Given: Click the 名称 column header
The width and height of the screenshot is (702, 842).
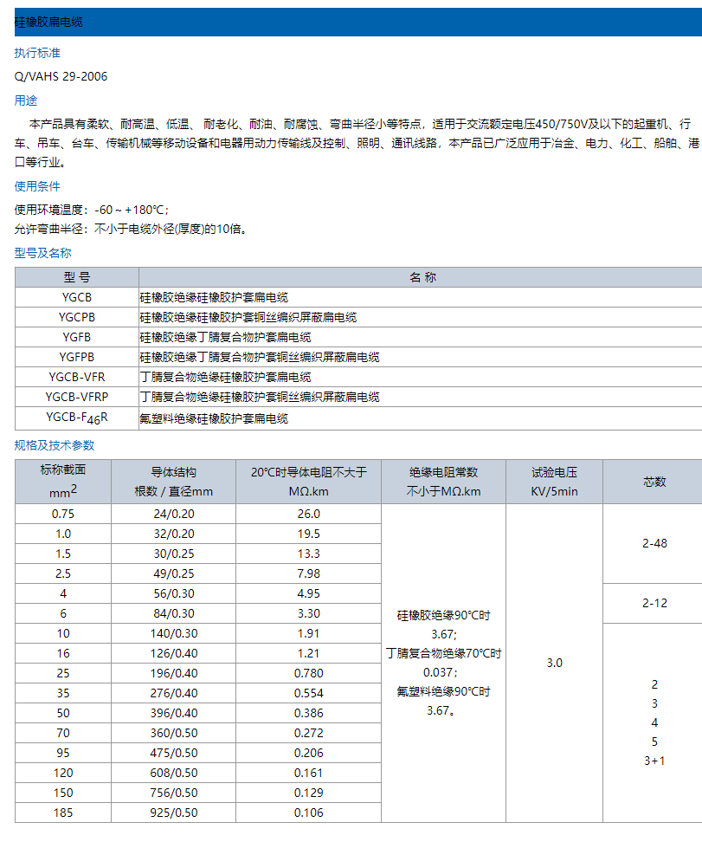Looking at the screenshot, I should coord(422,277).
